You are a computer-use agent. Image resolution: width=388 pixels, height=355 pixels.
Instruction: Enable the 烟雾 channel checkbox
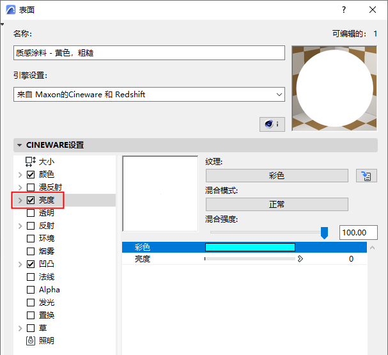pyautogui.click(x=31, y=251)
